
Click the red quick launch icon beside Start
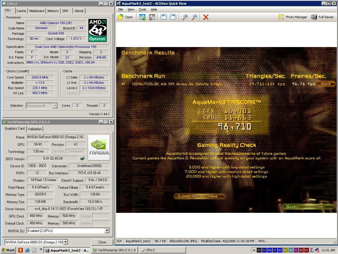tap(21, 250)
